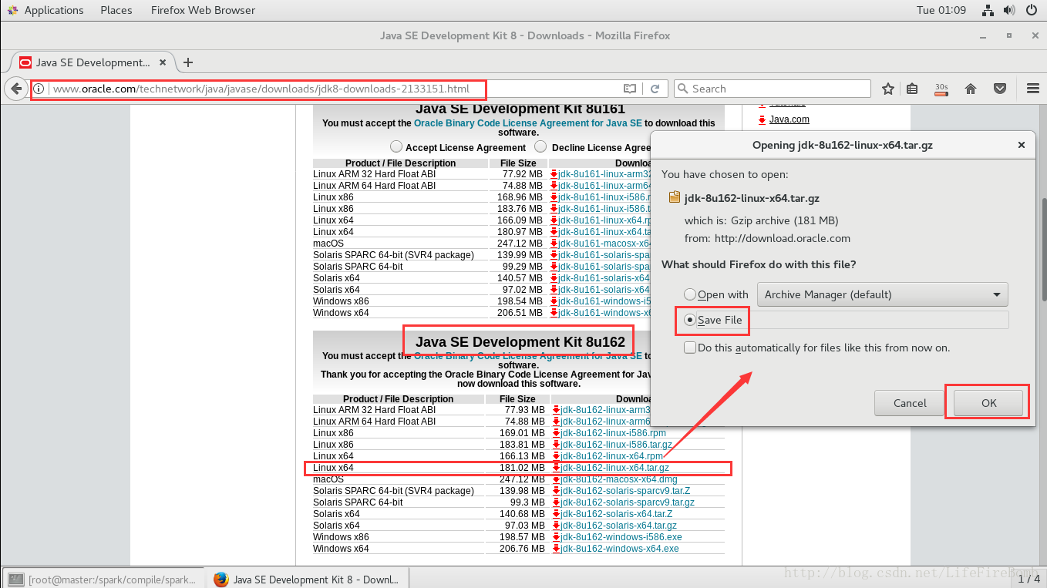The width and height of the screenshot is (1047, 588).
Task: Click the 247.12 MB size in 8u161 macOS row
Action: (520, 244)
